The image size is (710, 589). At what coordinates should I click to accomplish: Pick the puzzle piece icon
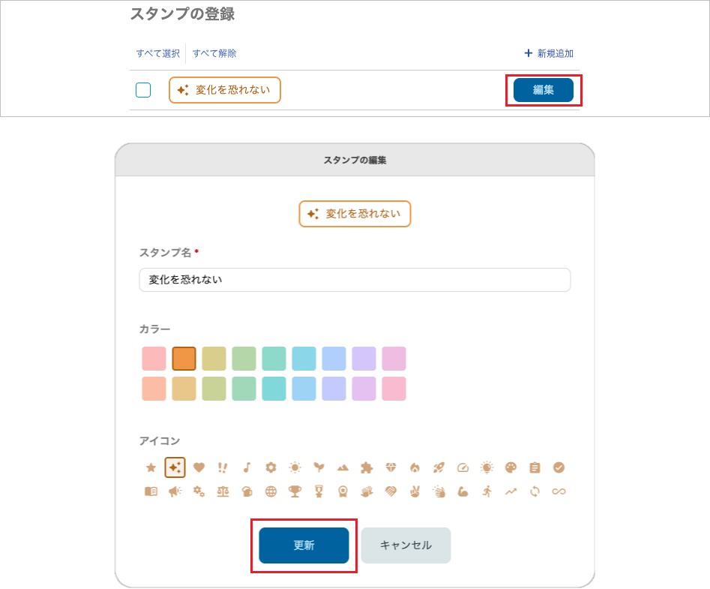(367, 467)
